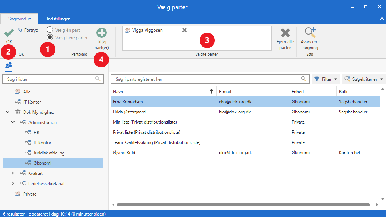The image size is (386, 217).
Task: Click the Tilføj part(er) plus icon
Action: 102,33
